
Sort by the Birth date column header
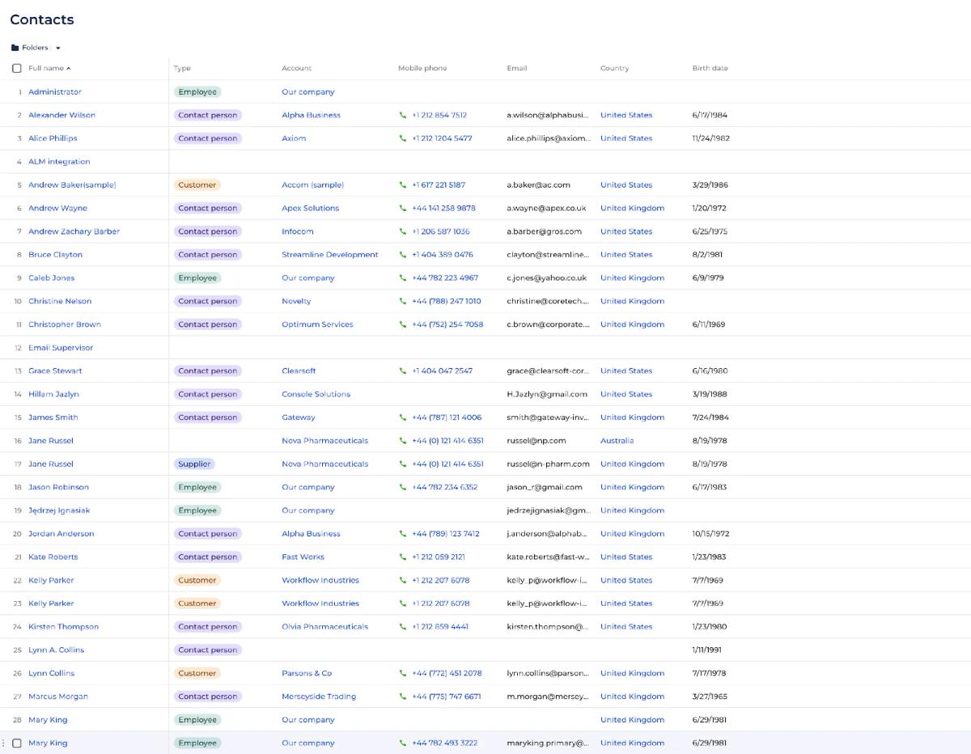point(710,68)
